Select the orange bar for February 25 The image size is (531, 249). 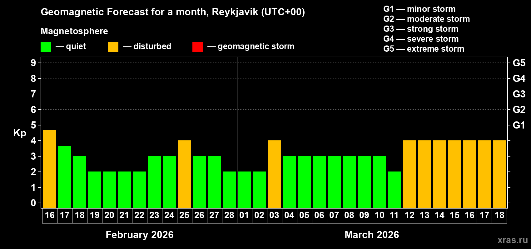tap(185, 174)
